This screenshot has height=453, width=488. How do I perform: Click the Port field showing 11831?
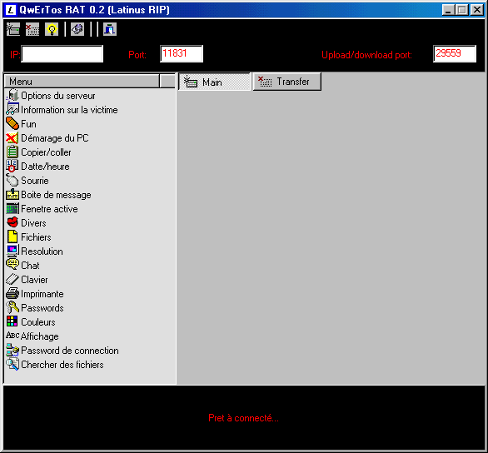[182, 54]
